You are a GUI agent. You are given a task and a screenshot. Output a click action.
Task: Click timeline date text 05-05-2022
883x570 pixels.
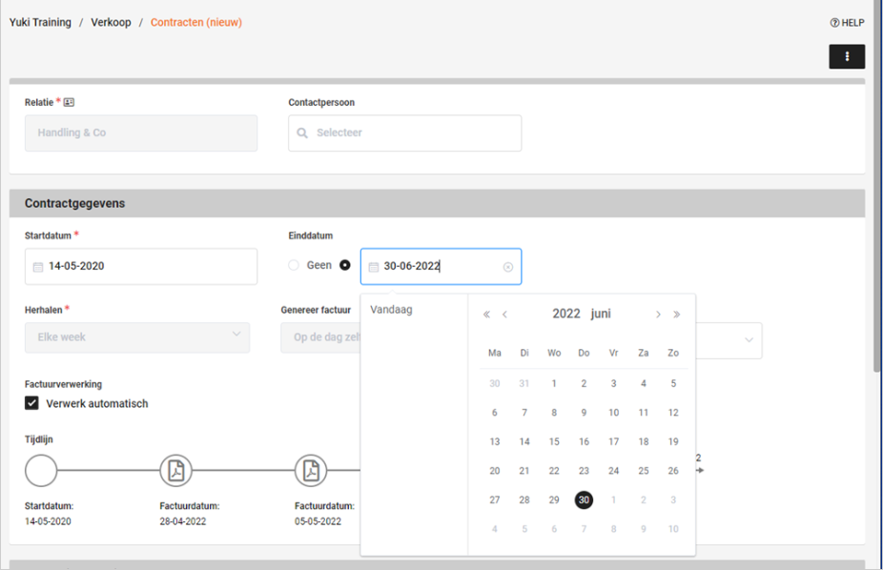(x=318, y=521)
